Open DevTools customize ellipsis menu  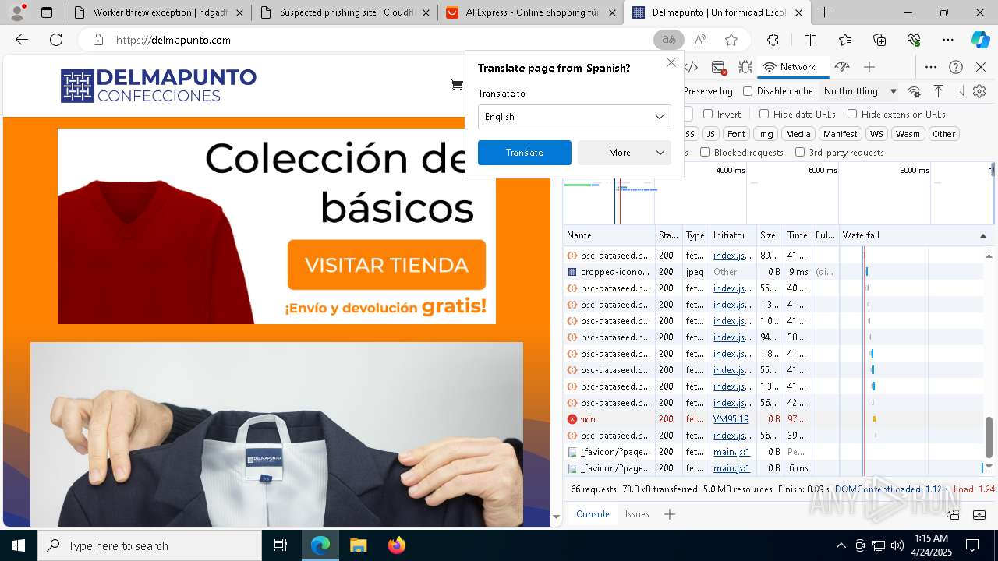(x=931, y=67)
